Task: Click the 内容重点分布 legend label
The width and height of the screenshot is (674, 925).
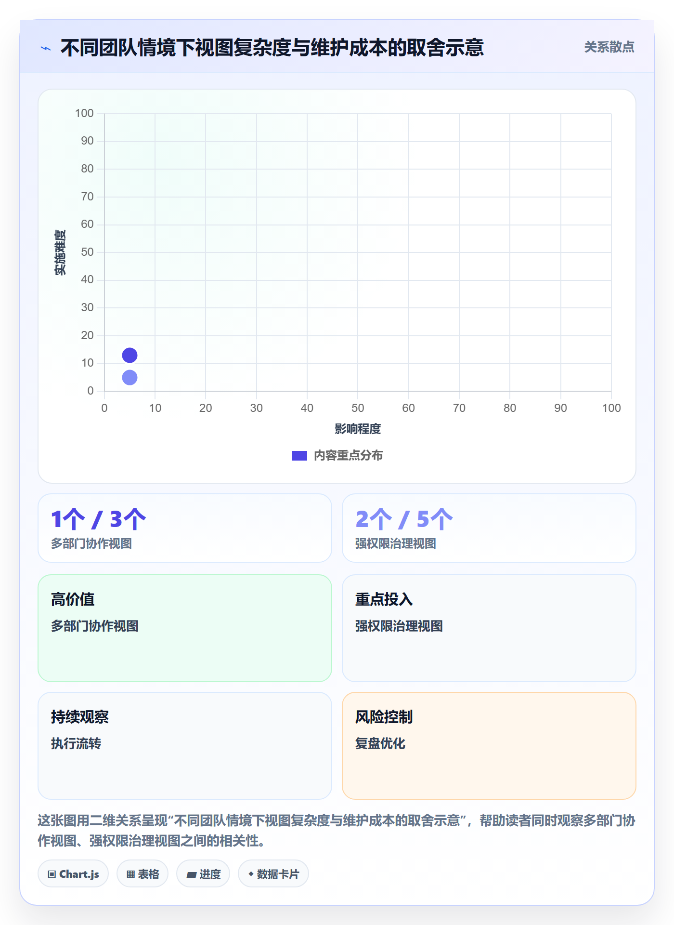Action: [348, 456]
